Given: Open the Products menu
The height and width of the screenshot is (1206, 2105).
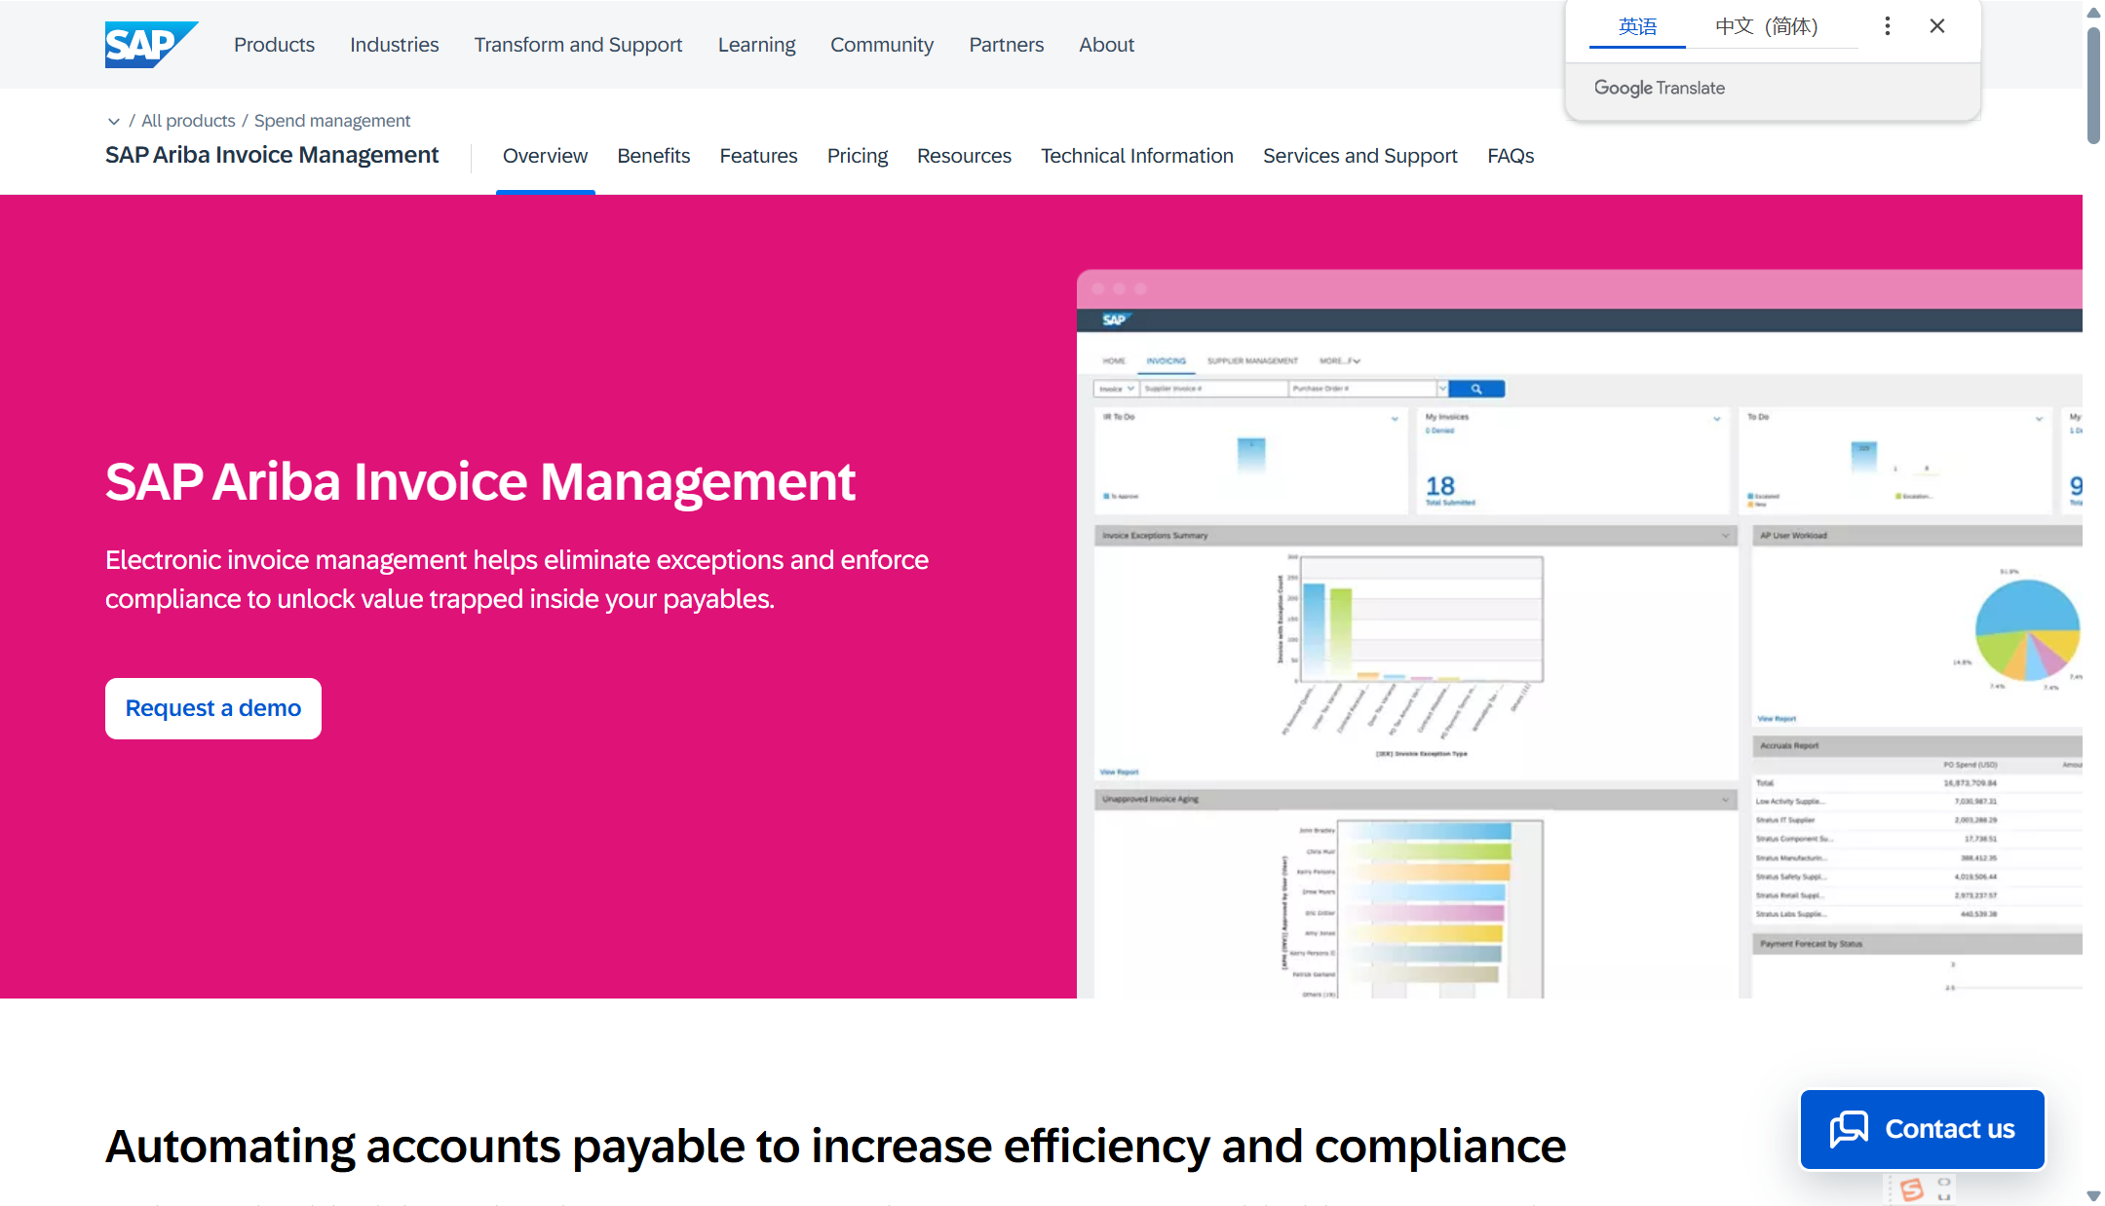Looking at the screenshot, I should click(274, 45).
